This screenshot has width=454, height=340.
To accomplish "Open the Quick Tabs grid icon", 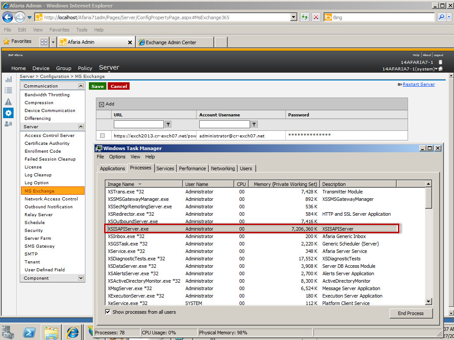I will (44, 42).
